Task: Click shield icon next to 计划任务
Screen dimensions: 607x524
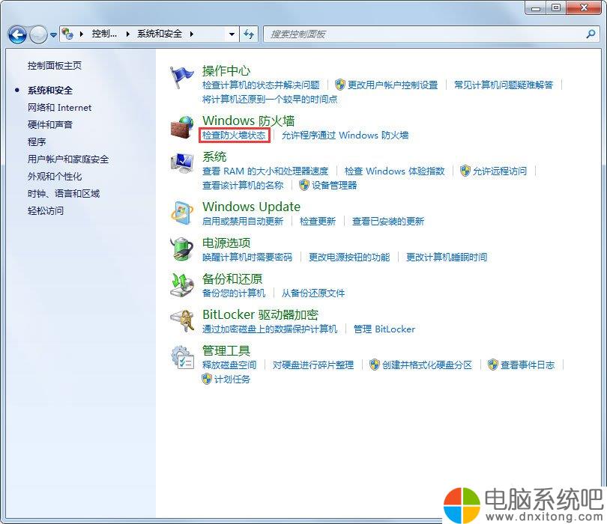Action: coord(207,379)
